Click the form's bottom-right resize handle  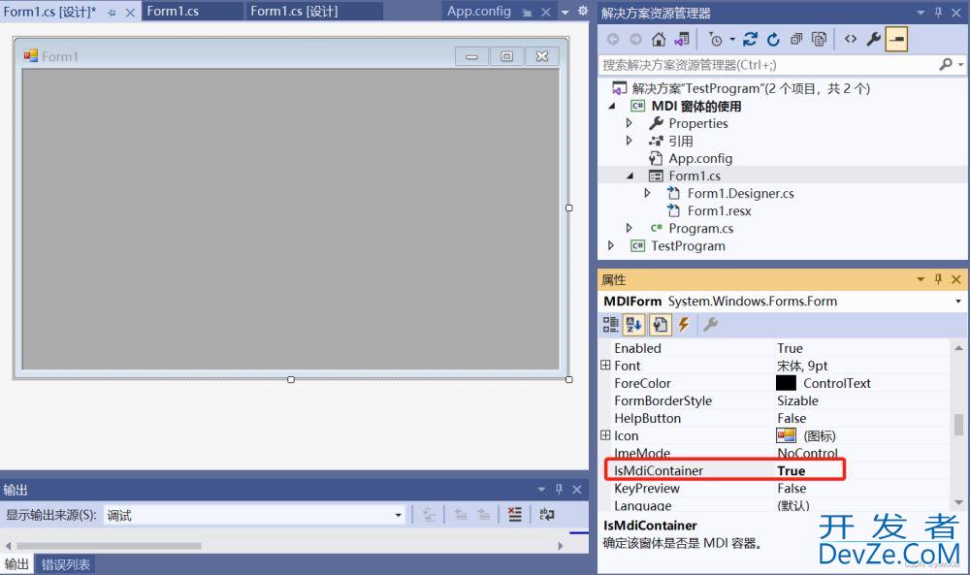coord(568,379)
